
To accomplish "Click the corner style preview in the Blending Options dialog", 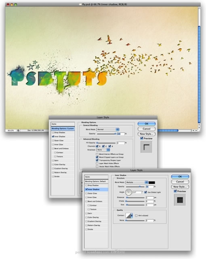I will click(146, 147).
